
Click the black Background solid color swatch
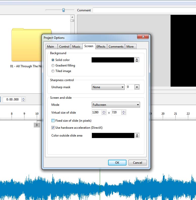point(113,60)
